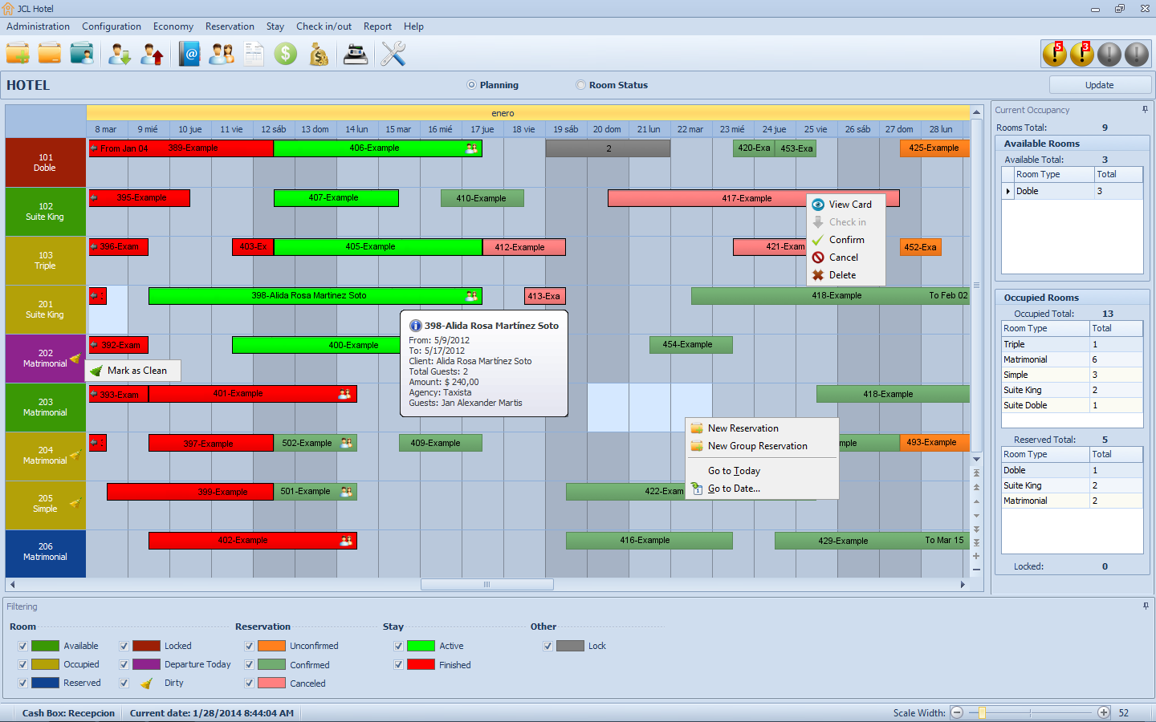1156x722 pixels.
Task: Disable the Finished stay filter checkbox
Action: 398,665
